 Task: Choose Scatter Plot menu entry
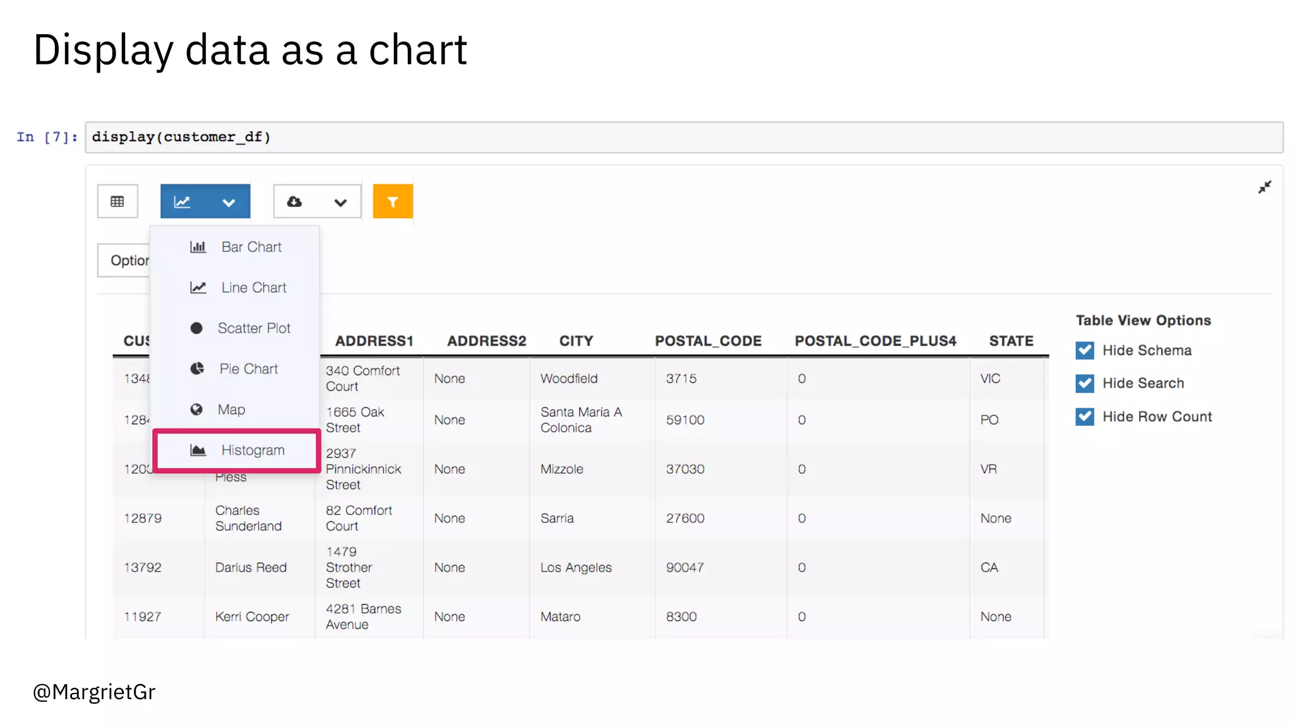point(235,328)
